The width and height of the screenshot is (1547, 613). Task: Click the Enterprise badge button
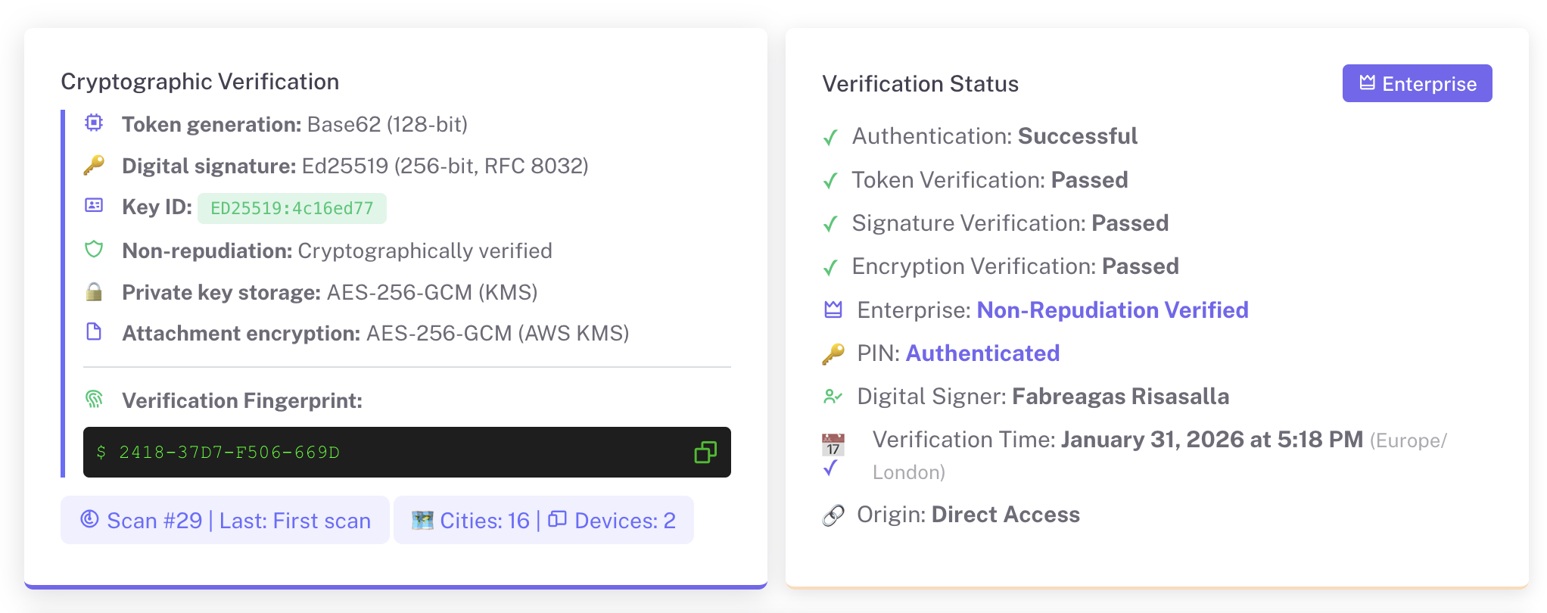(x=1416, y=83)
